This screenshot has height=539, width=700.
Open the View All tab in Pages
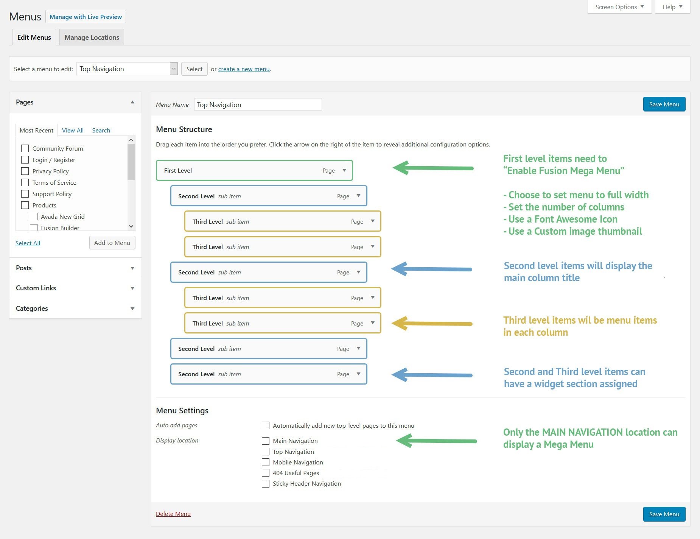pyautogui.click(x=73, y=130)
